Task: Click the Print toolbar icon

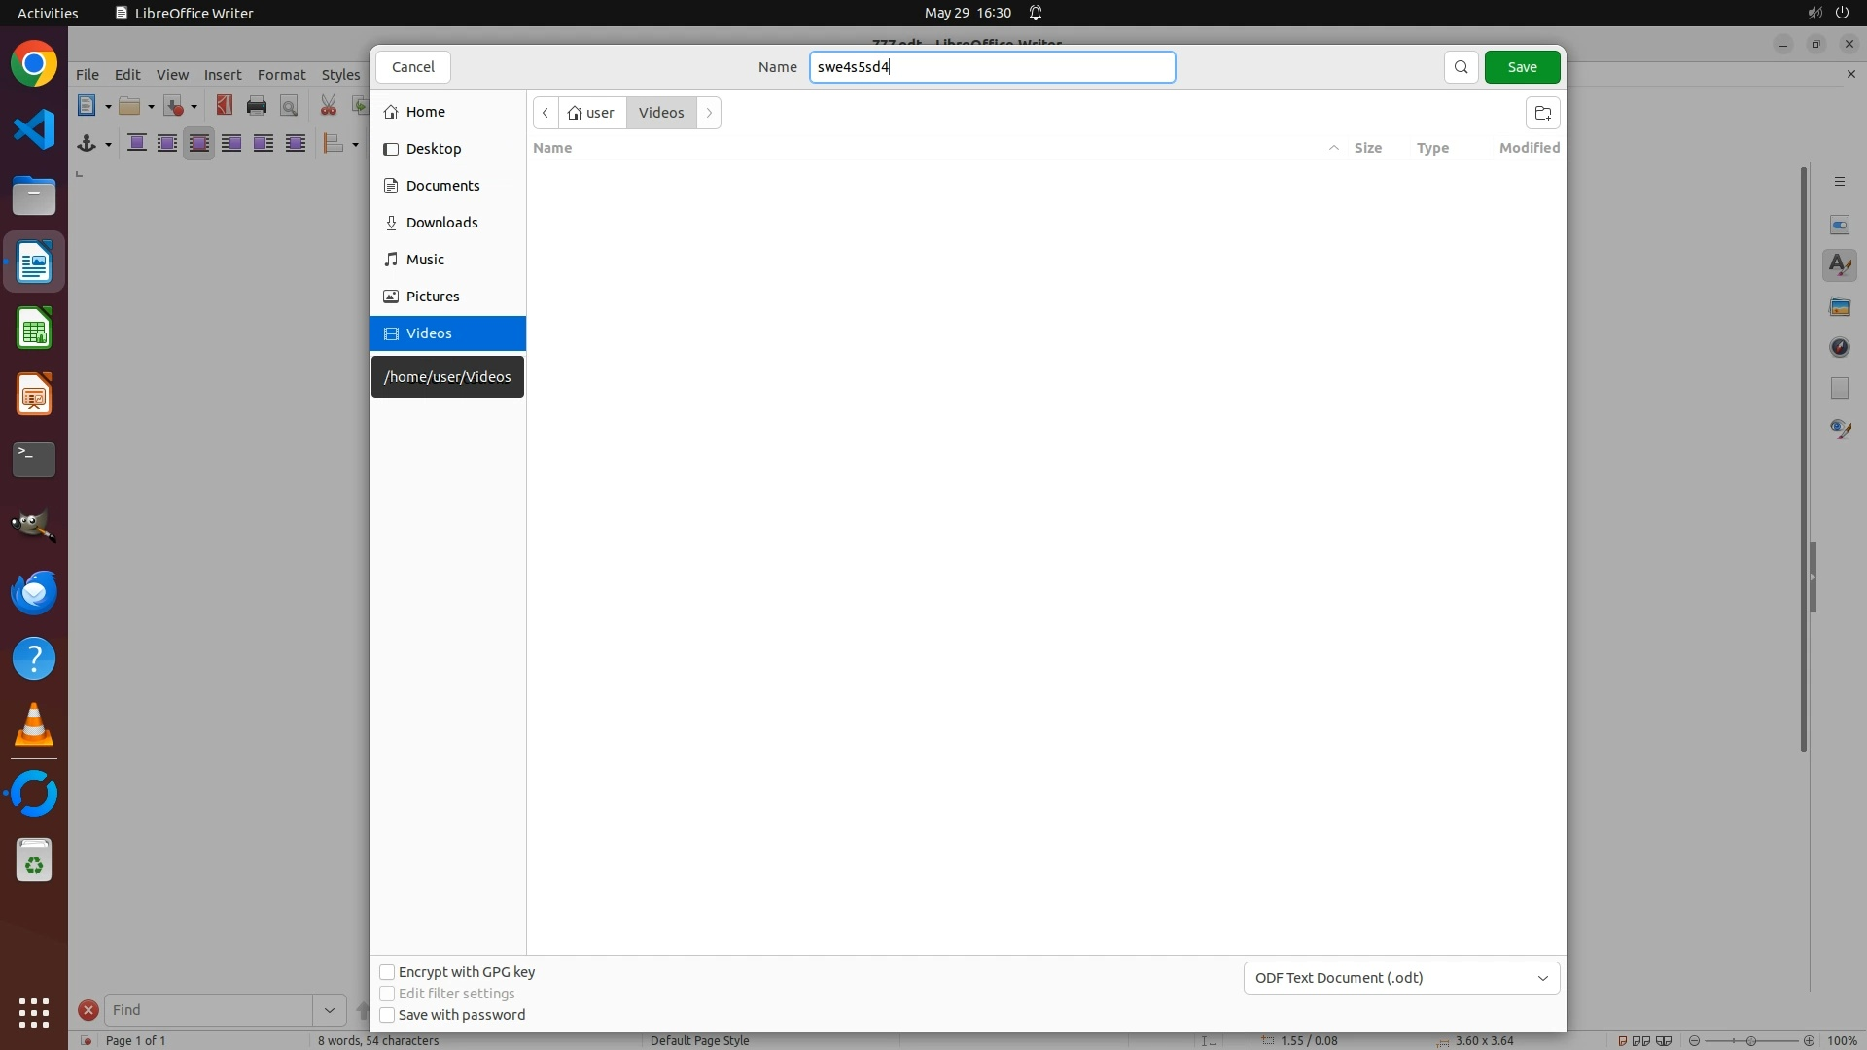Action: 257,106
